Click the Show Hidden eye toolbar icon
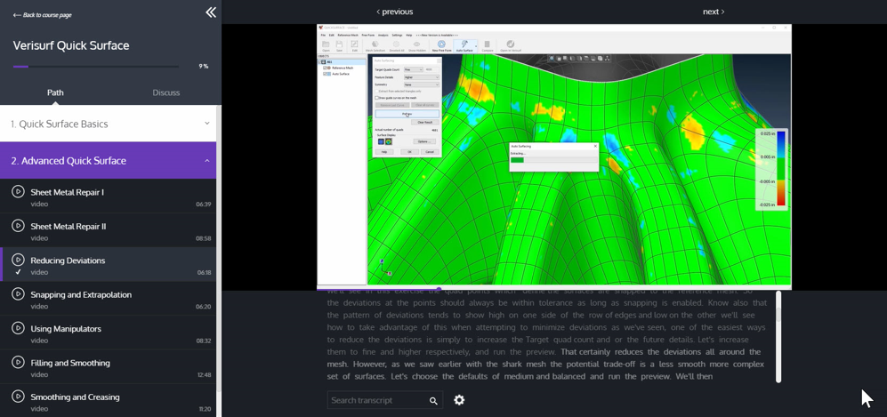This screenshot has height=417, width=887. [x=417, y=46]
